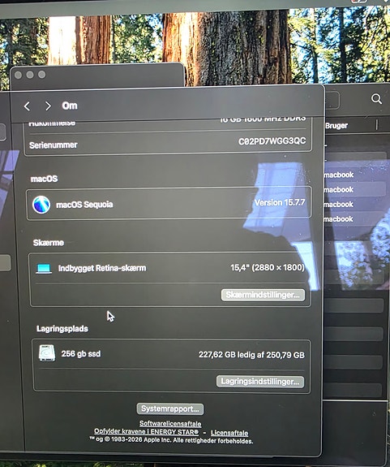Go back with the left chevron arrow
Image resolution: width=390 pixels, height=467 pixels.
click(27, 106)
